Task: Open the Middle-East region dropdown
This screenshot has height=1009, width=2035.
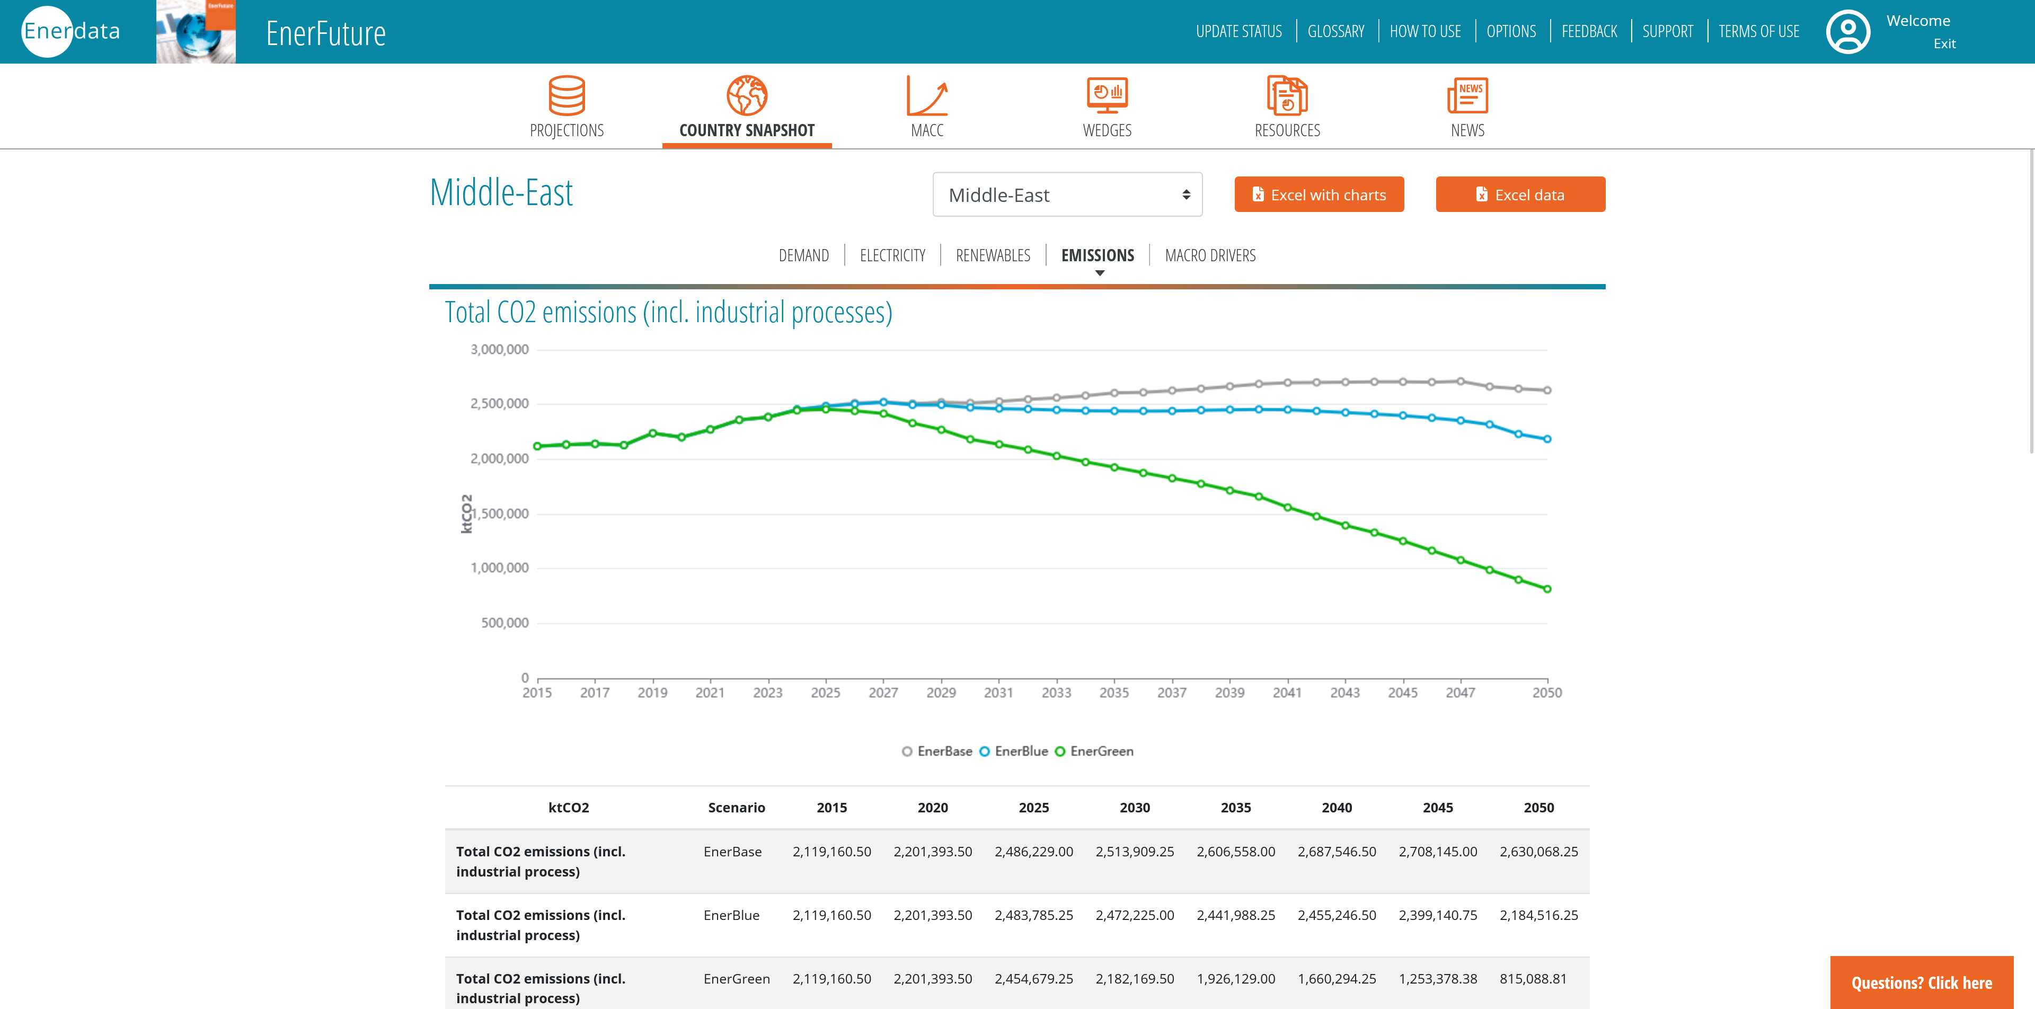Action: (1067, 194)
